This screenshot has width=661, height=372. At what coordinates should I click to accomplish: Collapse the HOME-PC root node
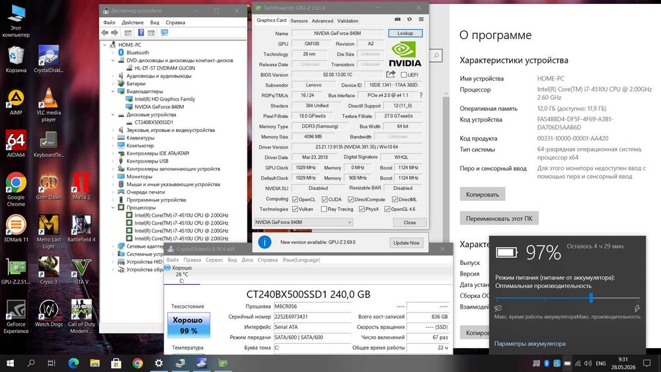(105, 45)
